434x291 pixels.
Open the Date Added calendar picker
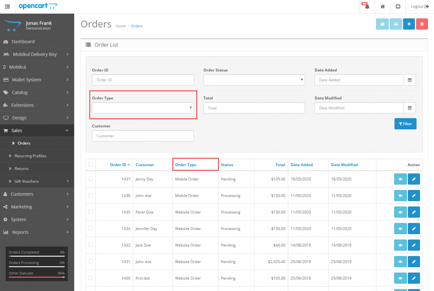pyautogui.click(x=410, y=80)
